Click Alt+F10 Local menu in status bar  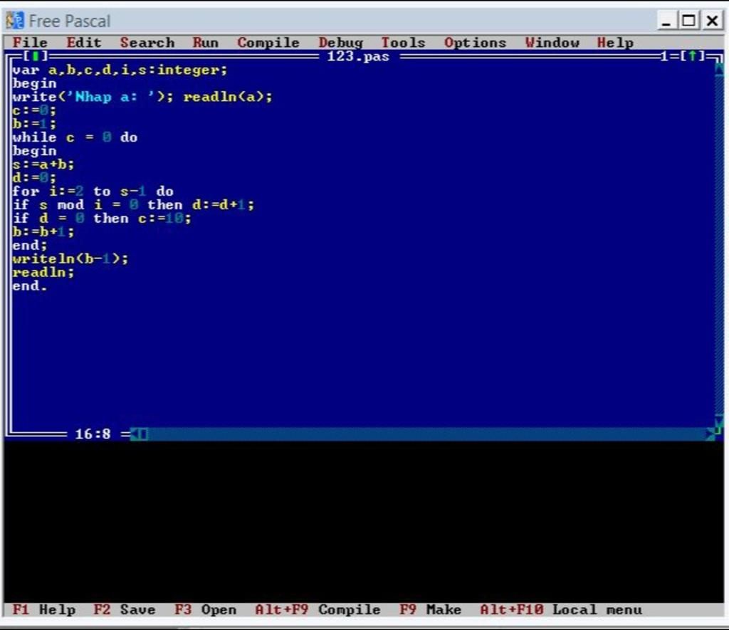561,609
